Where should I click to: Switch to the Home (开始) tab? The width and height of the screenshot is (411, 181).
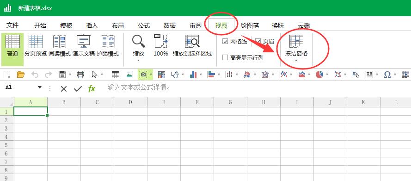pyautogui.click(x=40, y=25)
